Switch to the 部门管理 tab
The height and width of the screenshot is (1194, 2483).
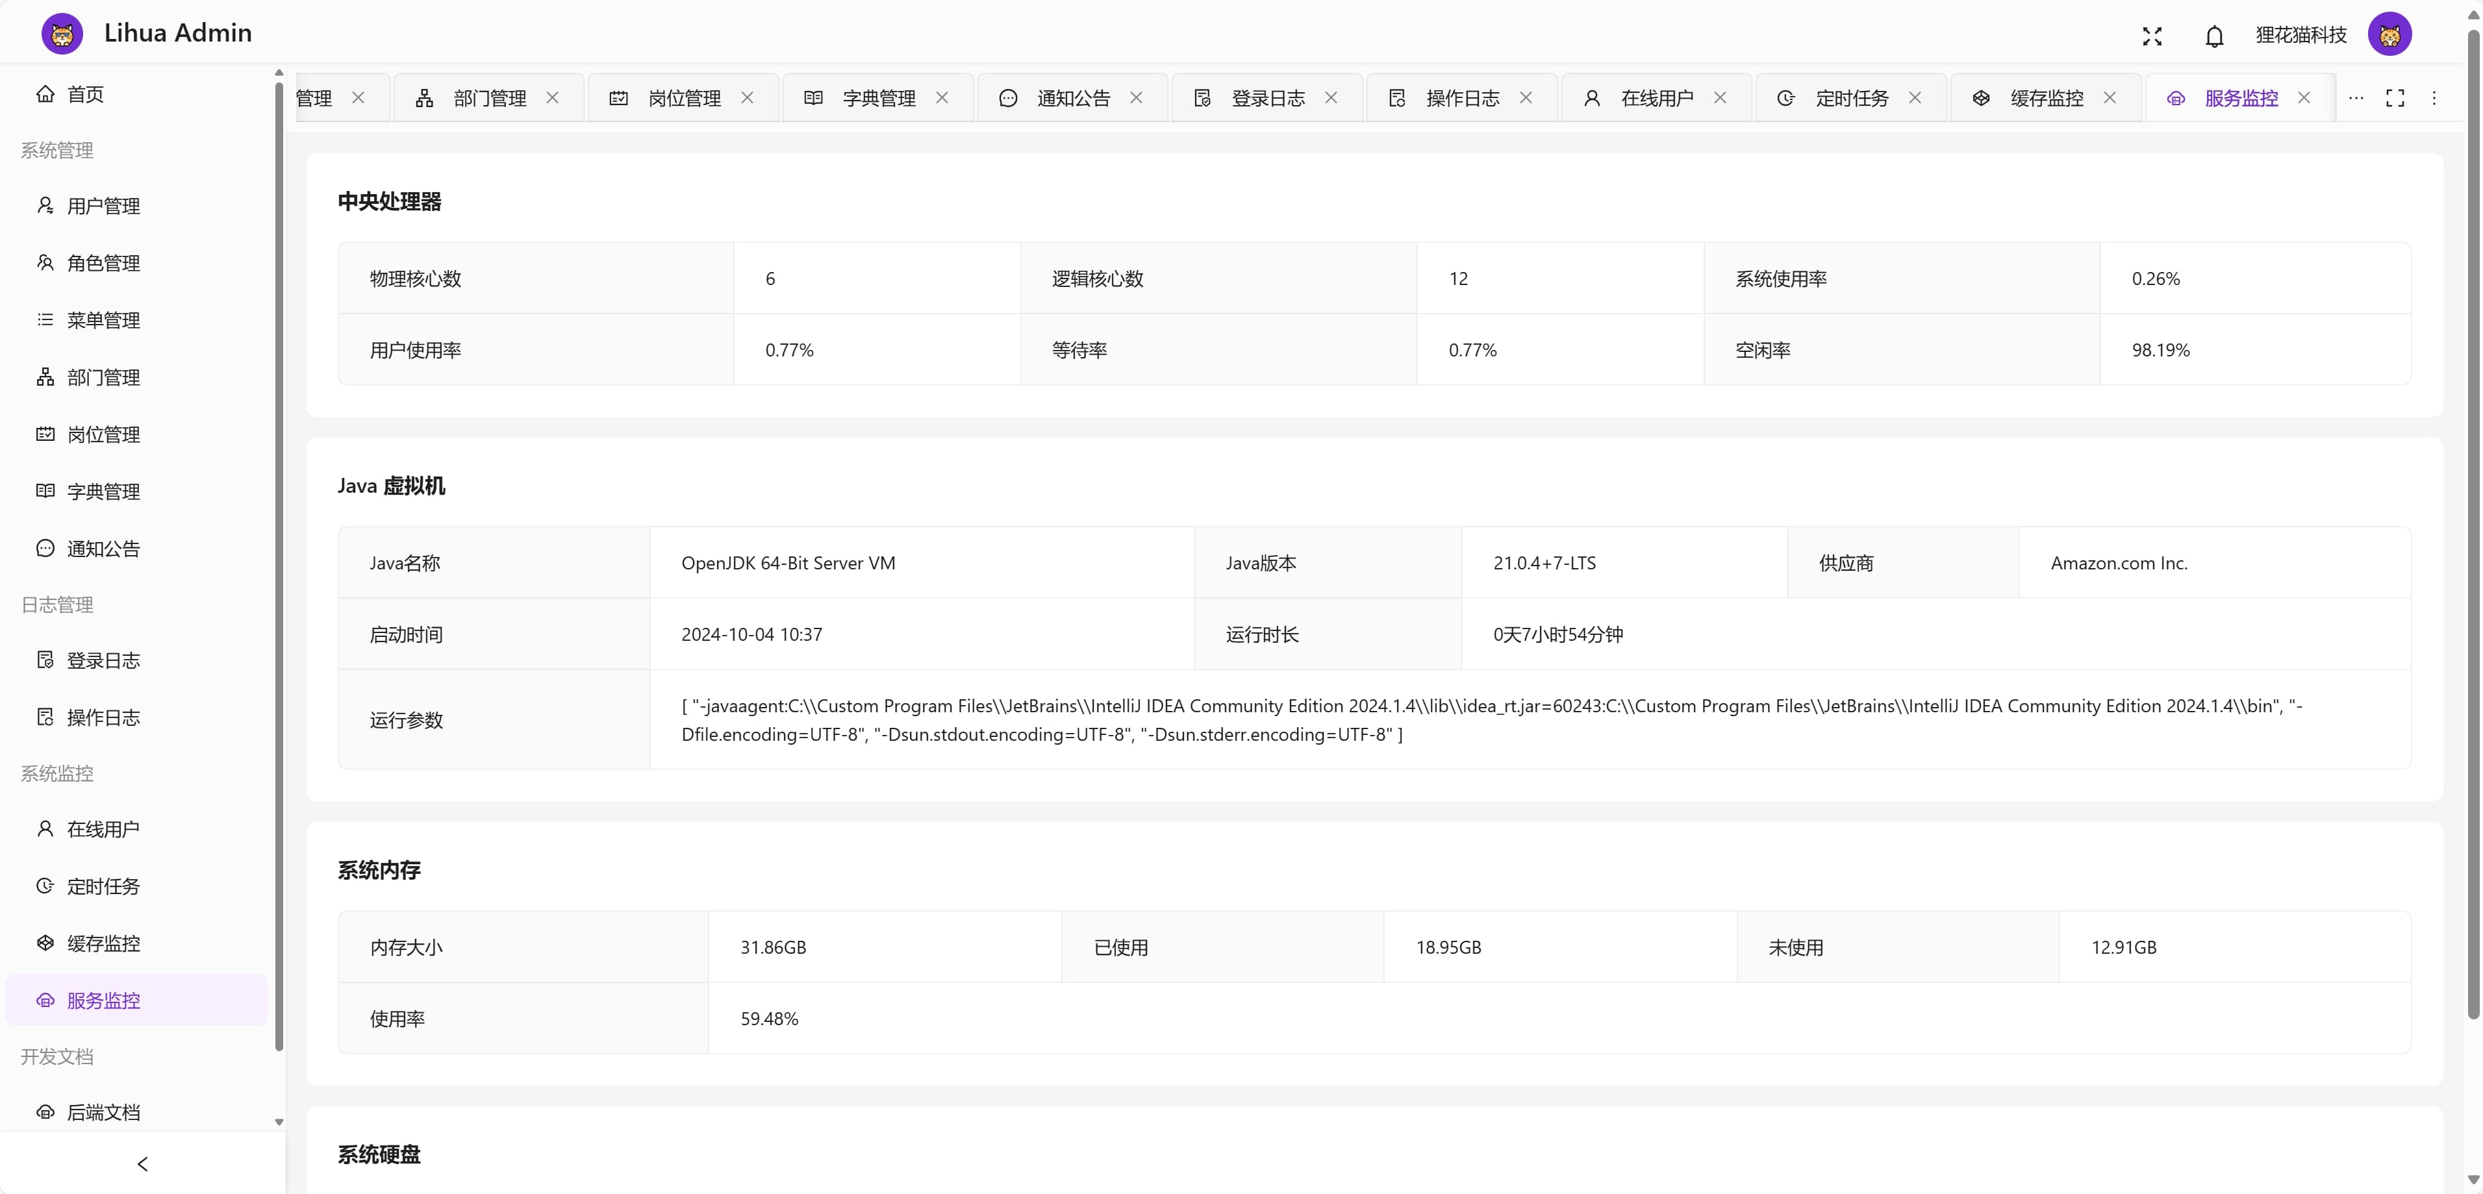490,98
